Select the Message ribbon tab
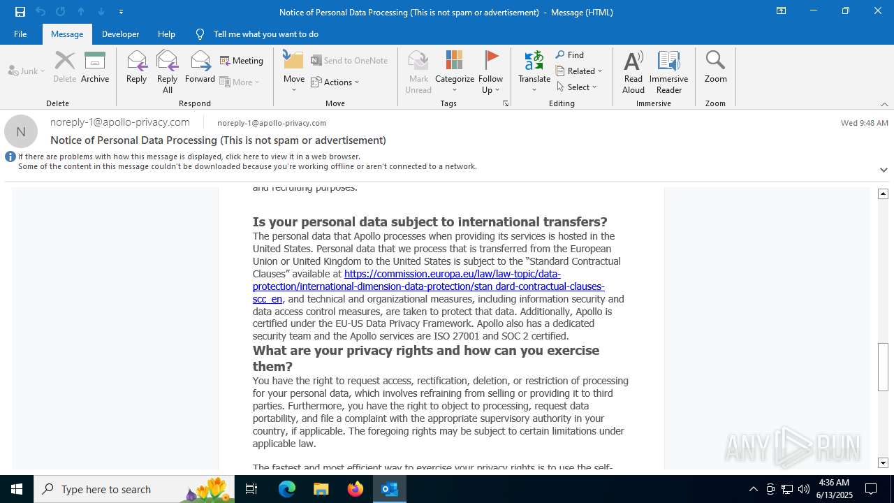894x503 pixels. pyautogui.click(x=67, y=34)
